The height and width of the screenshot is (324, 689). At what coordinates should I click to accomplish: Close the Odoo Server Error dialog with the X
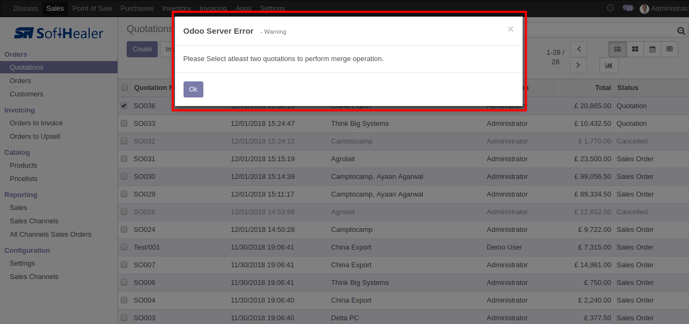pos(510,29)
